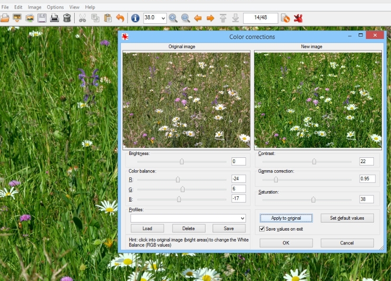Click the Original image preview thumbnail
Image resolution: width=391 pixels, height=281 pixels.
coord(186,100)
